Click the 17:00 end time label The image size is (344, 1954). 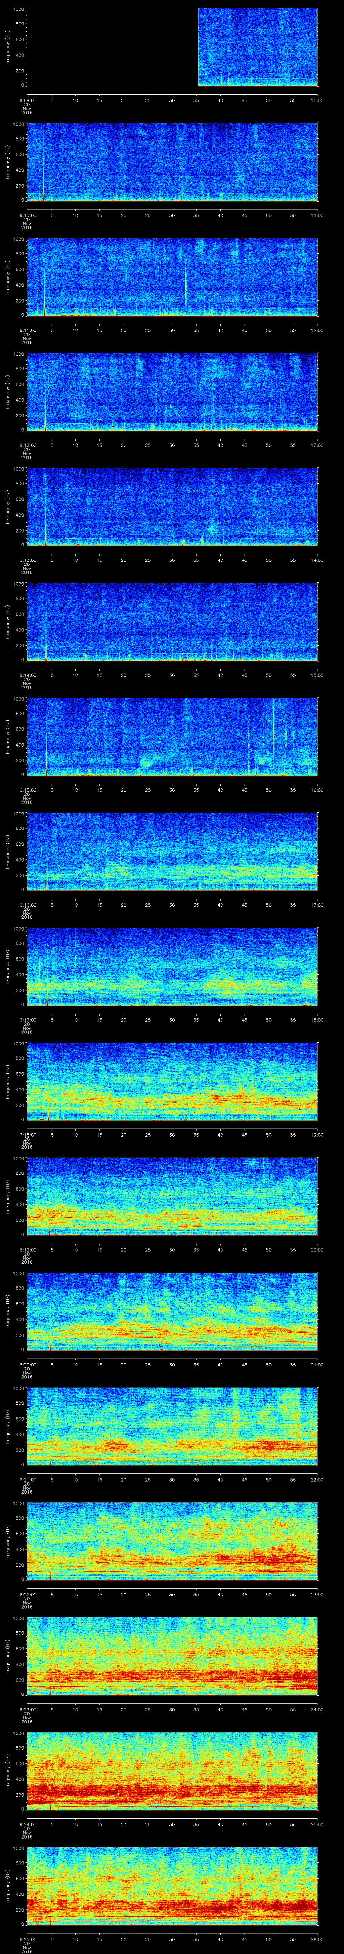pos(317,905)
